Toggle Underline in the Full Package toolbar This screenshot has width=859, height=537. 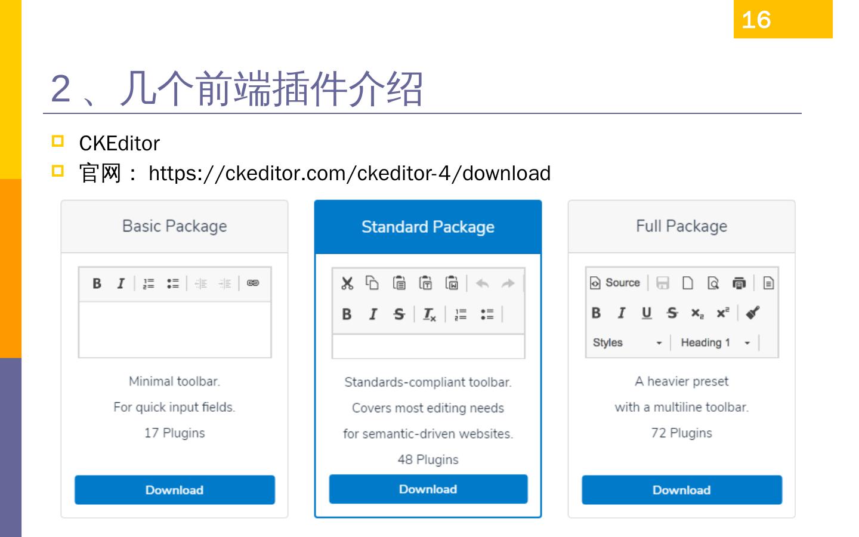click(x=647, y=313)
